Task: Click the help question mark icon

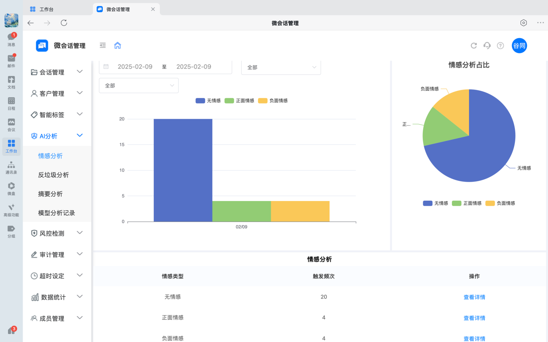Action: (500, 46)
